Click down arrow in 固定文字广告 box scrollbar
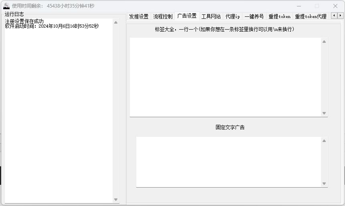This screenshot has height=206, width=345. click(x=324, y=184)
